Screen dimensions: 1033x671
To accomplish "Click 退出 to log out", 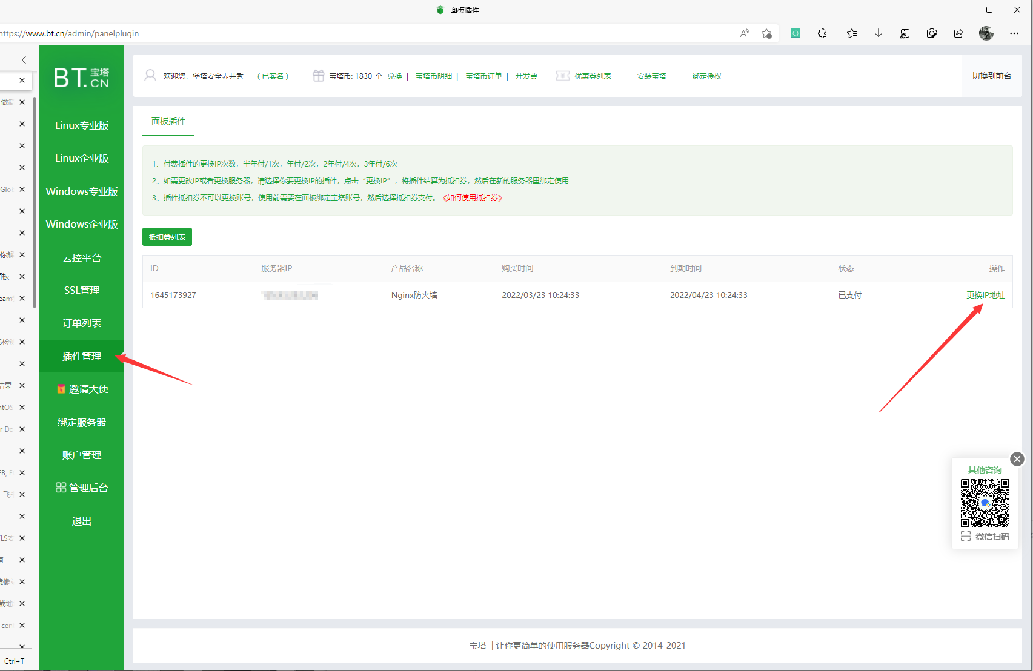I will 82,521.
